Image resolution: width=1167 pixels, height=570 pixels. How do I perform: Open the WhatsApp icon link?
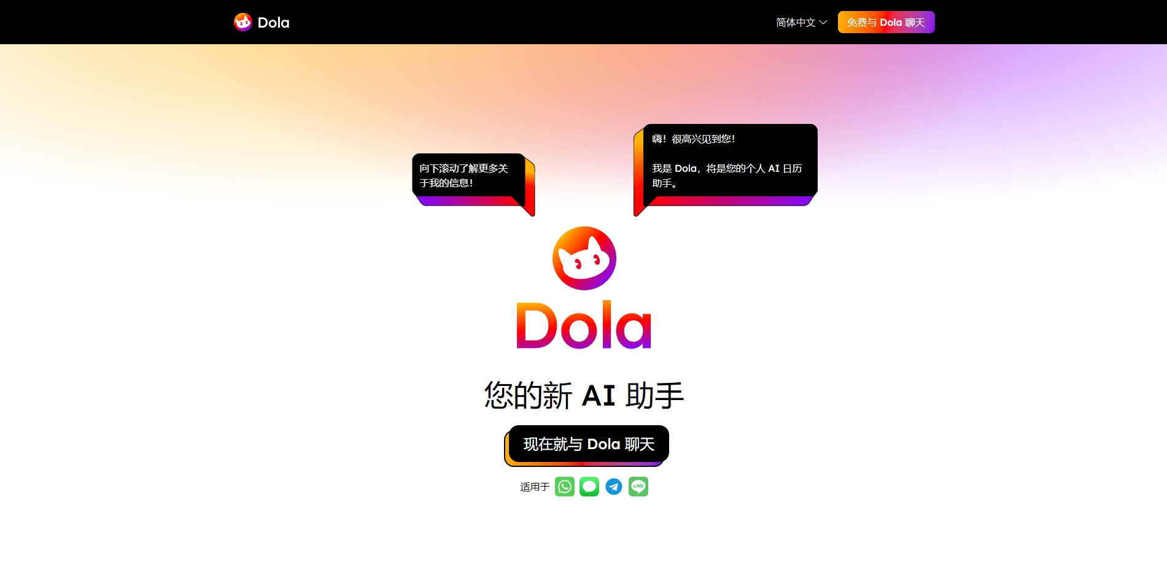[x=565, y=487]
